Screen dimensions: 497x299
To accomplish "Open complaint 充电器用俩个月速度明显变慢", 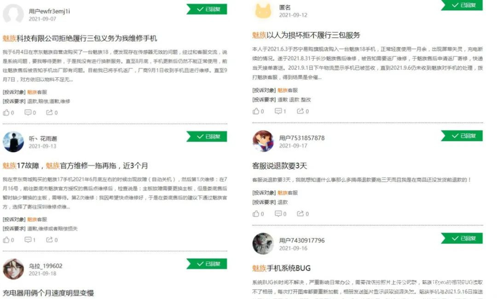I will pyautogui.click(x=48, y=293).
